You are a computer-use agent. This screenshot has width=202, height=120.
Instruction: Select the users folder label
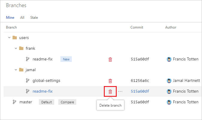[x=24, y=38]
